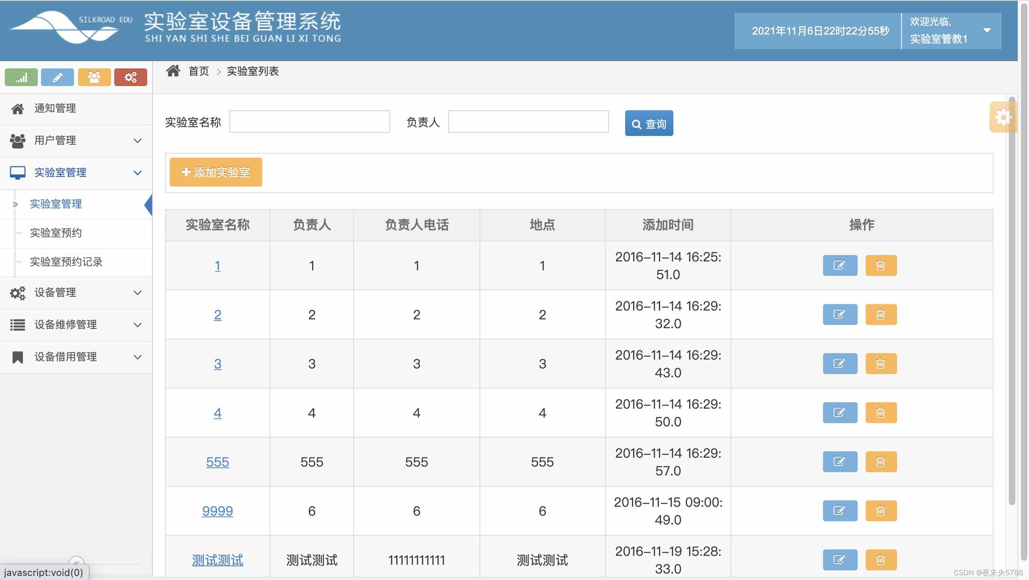Click the 查询 search button
The height and width of the screenshot is (580, 1029).
point(648,123)
